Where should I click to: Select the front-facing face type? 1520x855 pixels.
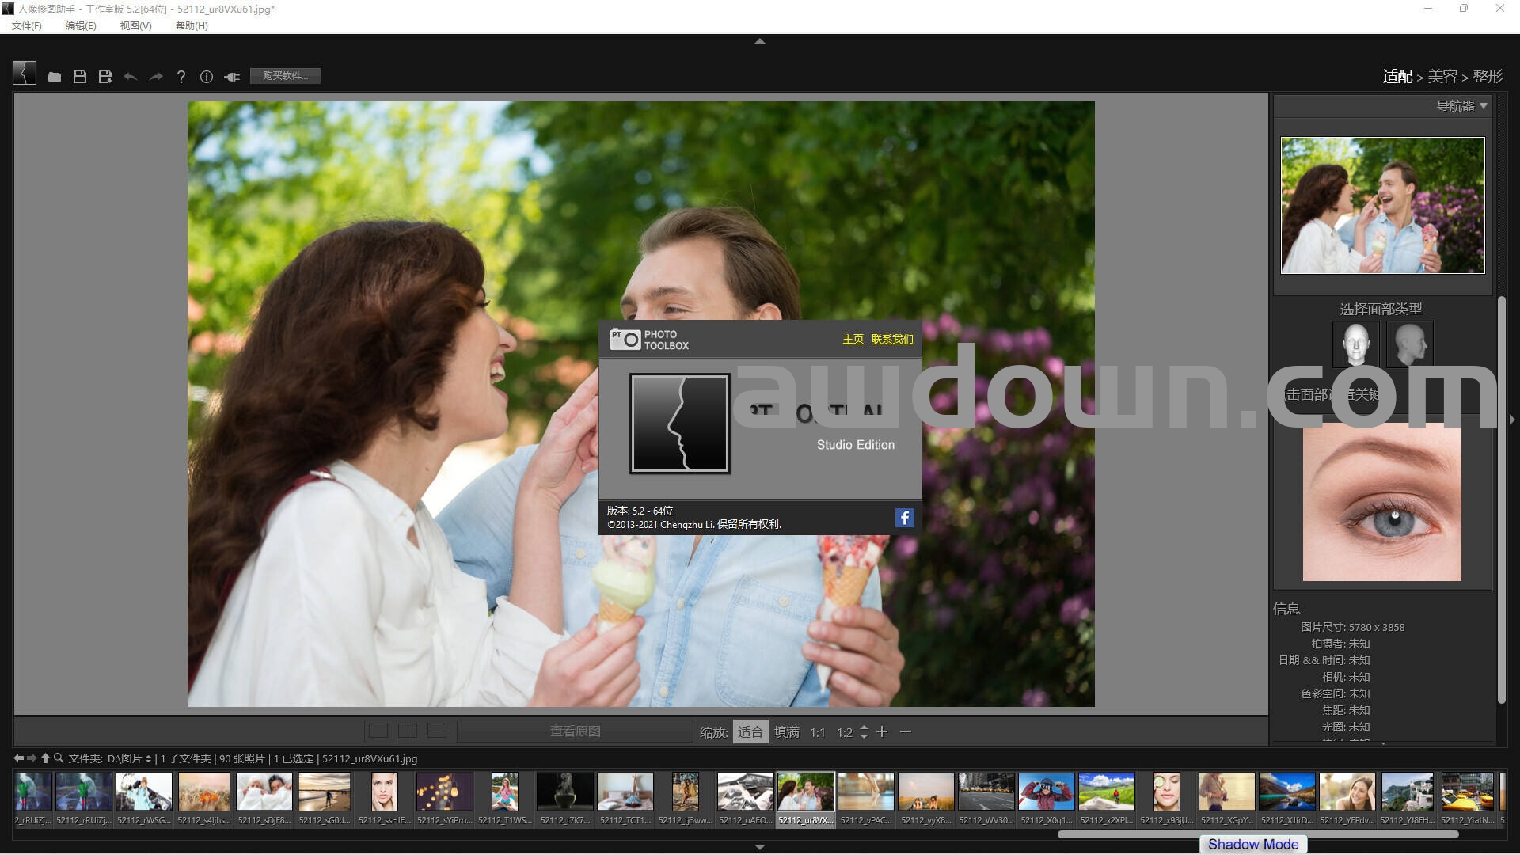click(1355, 344)
